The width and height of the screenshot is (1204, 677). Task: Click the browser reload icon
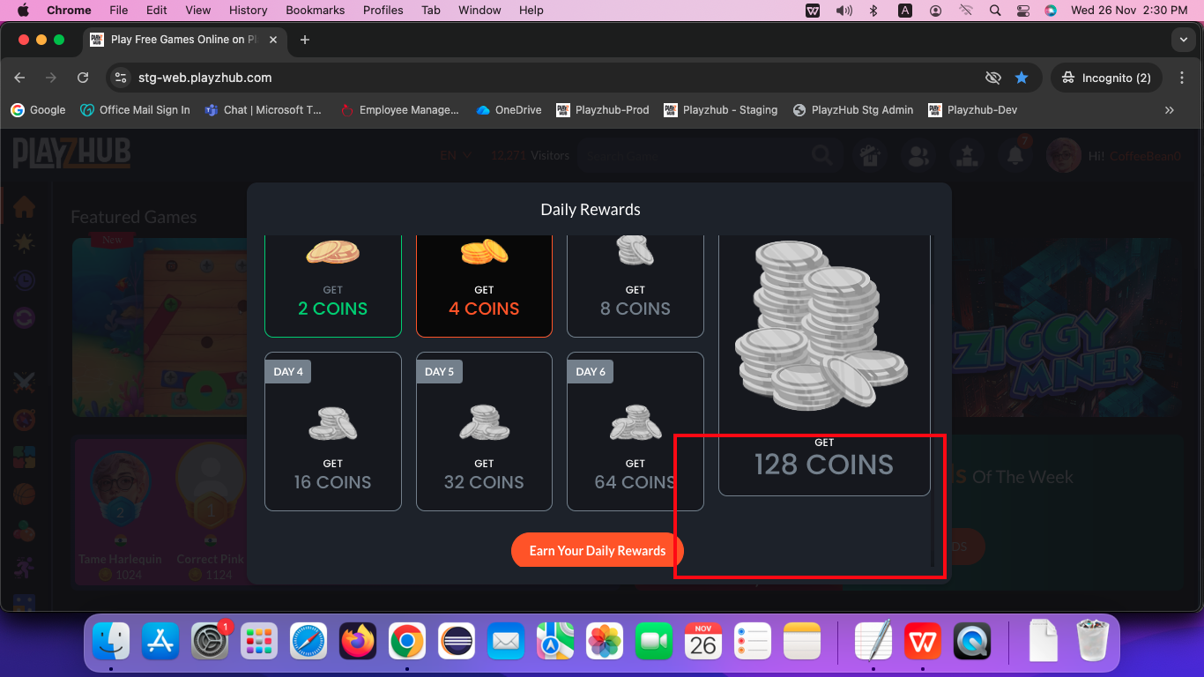point(83,78)
